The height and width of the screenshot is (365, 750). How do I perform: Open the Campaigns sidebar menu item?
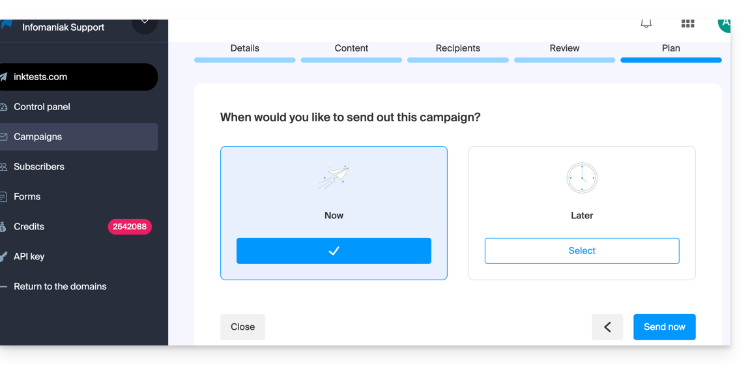[x=38, y=137]
